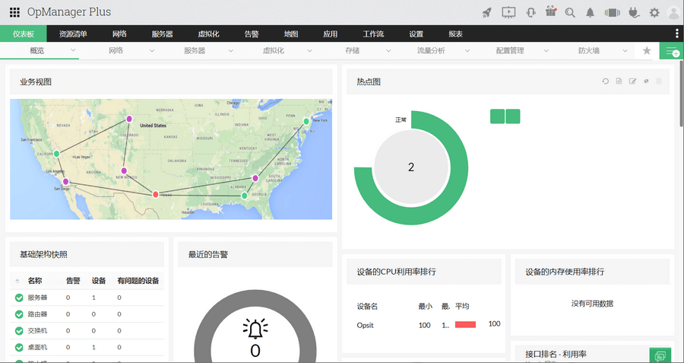
Task: Click the vibrating device icon in header
Action: click(x=613, y=13)
